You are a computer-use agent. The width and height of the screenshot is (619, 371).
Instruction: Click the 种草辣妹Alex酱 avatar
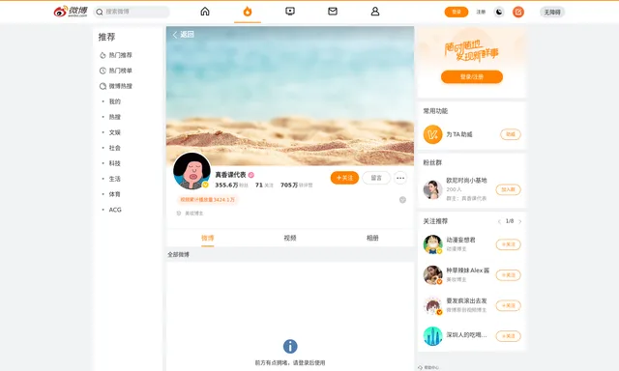pos(432,275)
